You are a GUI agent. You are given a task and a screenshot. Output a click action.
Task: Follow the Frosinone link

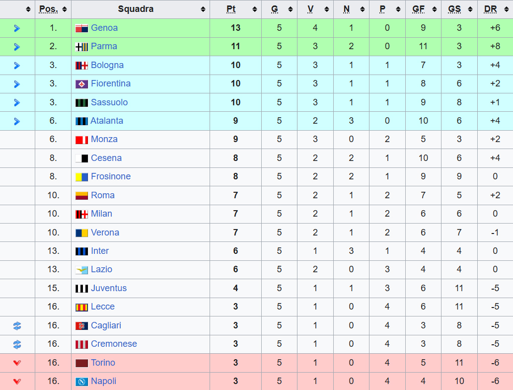(x=111, y=176)
